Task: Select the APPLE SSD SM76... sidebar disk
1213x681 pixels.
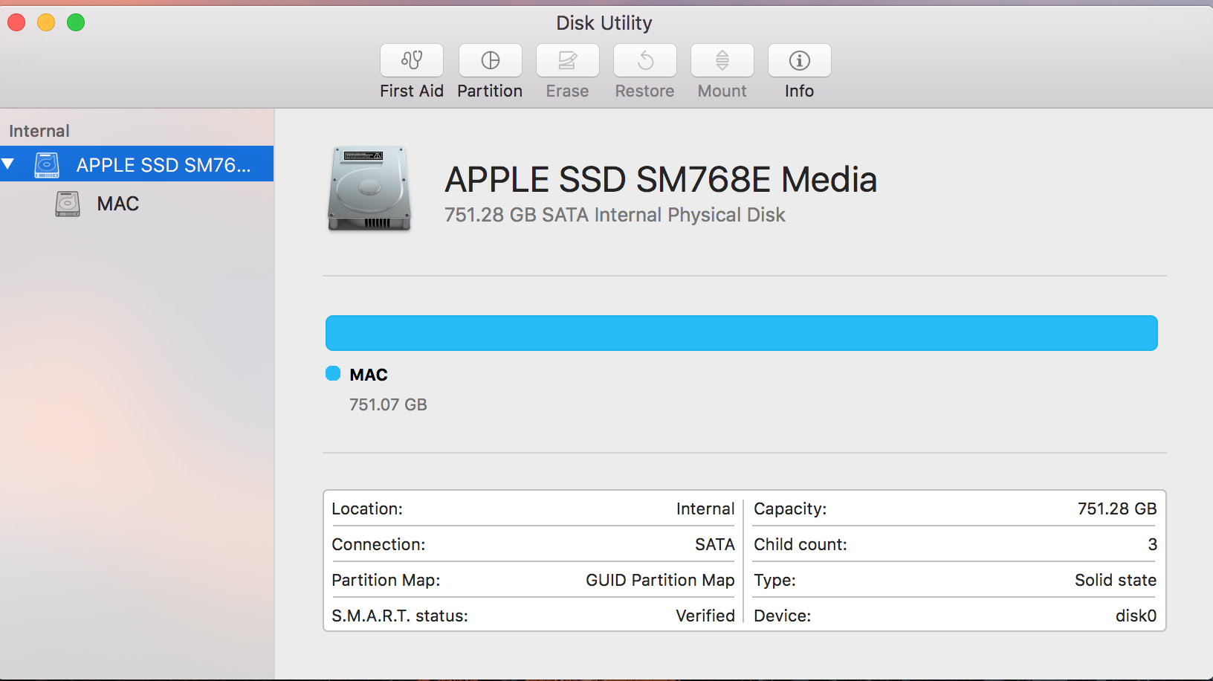Action: [137, 164]
